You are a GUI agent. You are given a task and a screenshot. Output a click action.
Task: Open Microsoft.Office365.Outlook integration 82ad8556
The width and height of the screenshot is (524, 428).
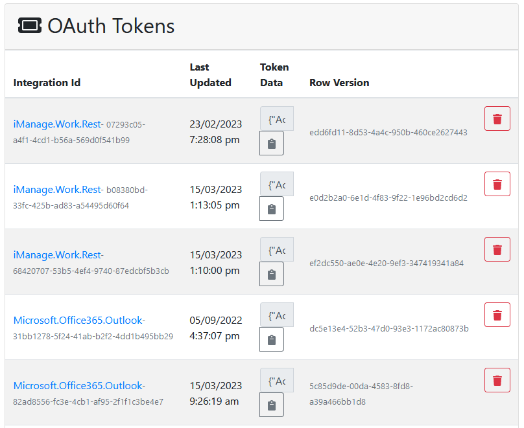coord(78,386)
